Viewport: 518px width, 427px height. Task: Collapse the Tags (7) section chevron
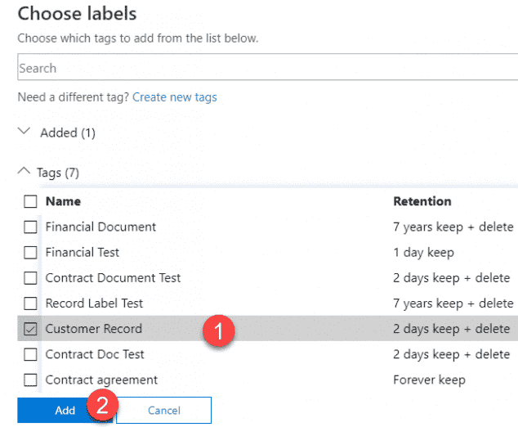[24, 171]
